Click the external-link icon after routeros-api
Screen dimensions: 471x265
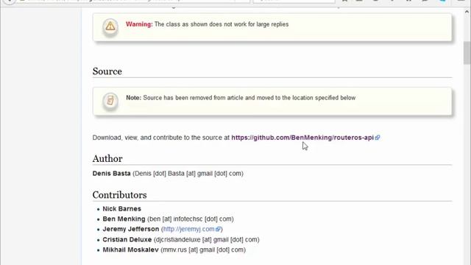pos(378,138)
